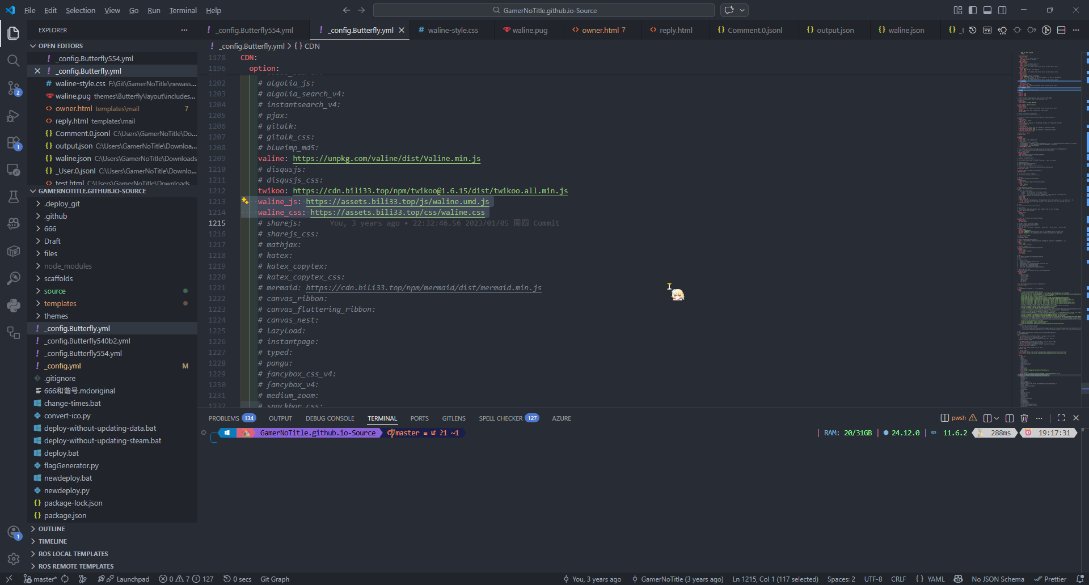Toggle primary side bar visibility
This screenshot has width=1089, height=585.
pos(973,10)
